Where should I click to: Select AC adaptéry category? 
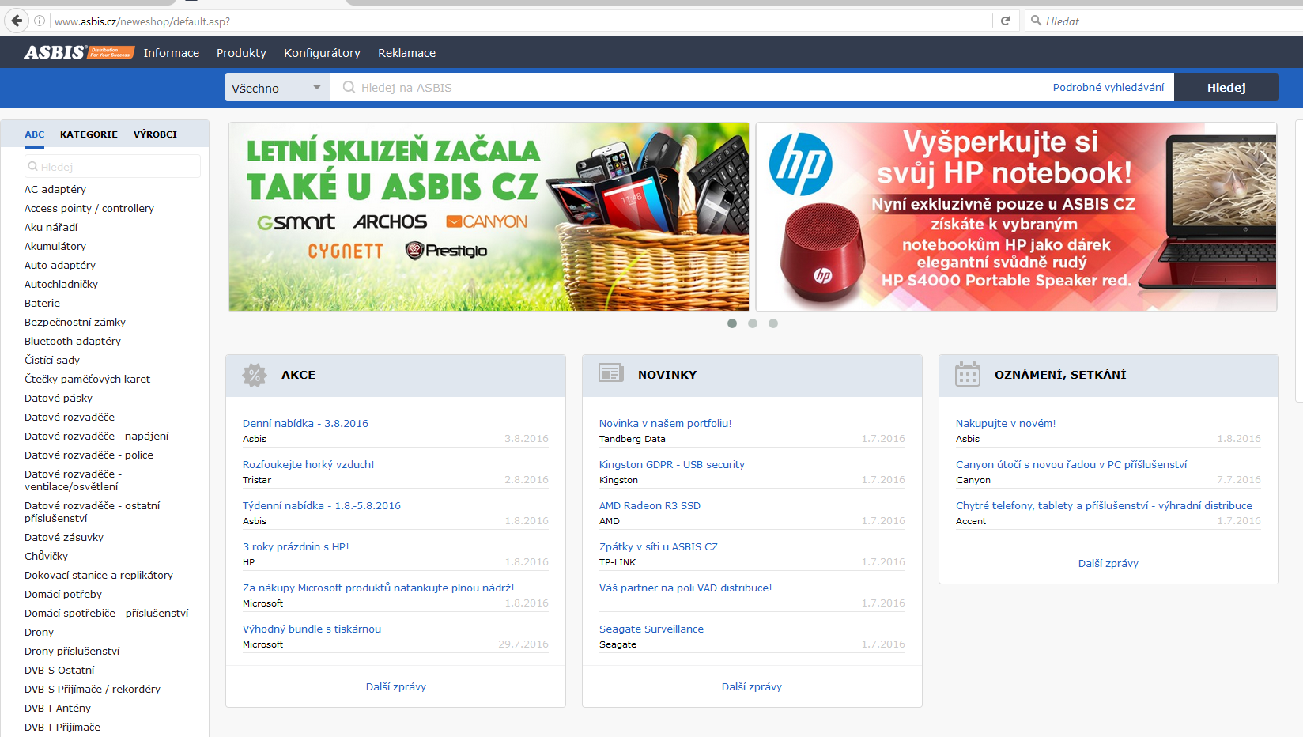point(55,190)
